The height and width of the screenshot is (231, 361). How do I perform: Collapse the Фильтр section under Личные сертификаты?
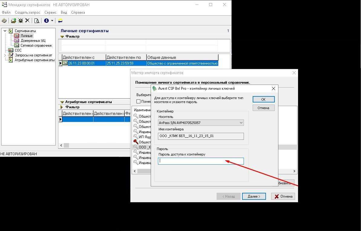click(62, 36)
